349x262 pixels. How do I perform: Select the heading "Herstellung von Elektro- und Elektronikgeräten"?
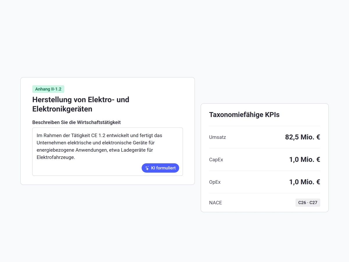coord(81,104)
